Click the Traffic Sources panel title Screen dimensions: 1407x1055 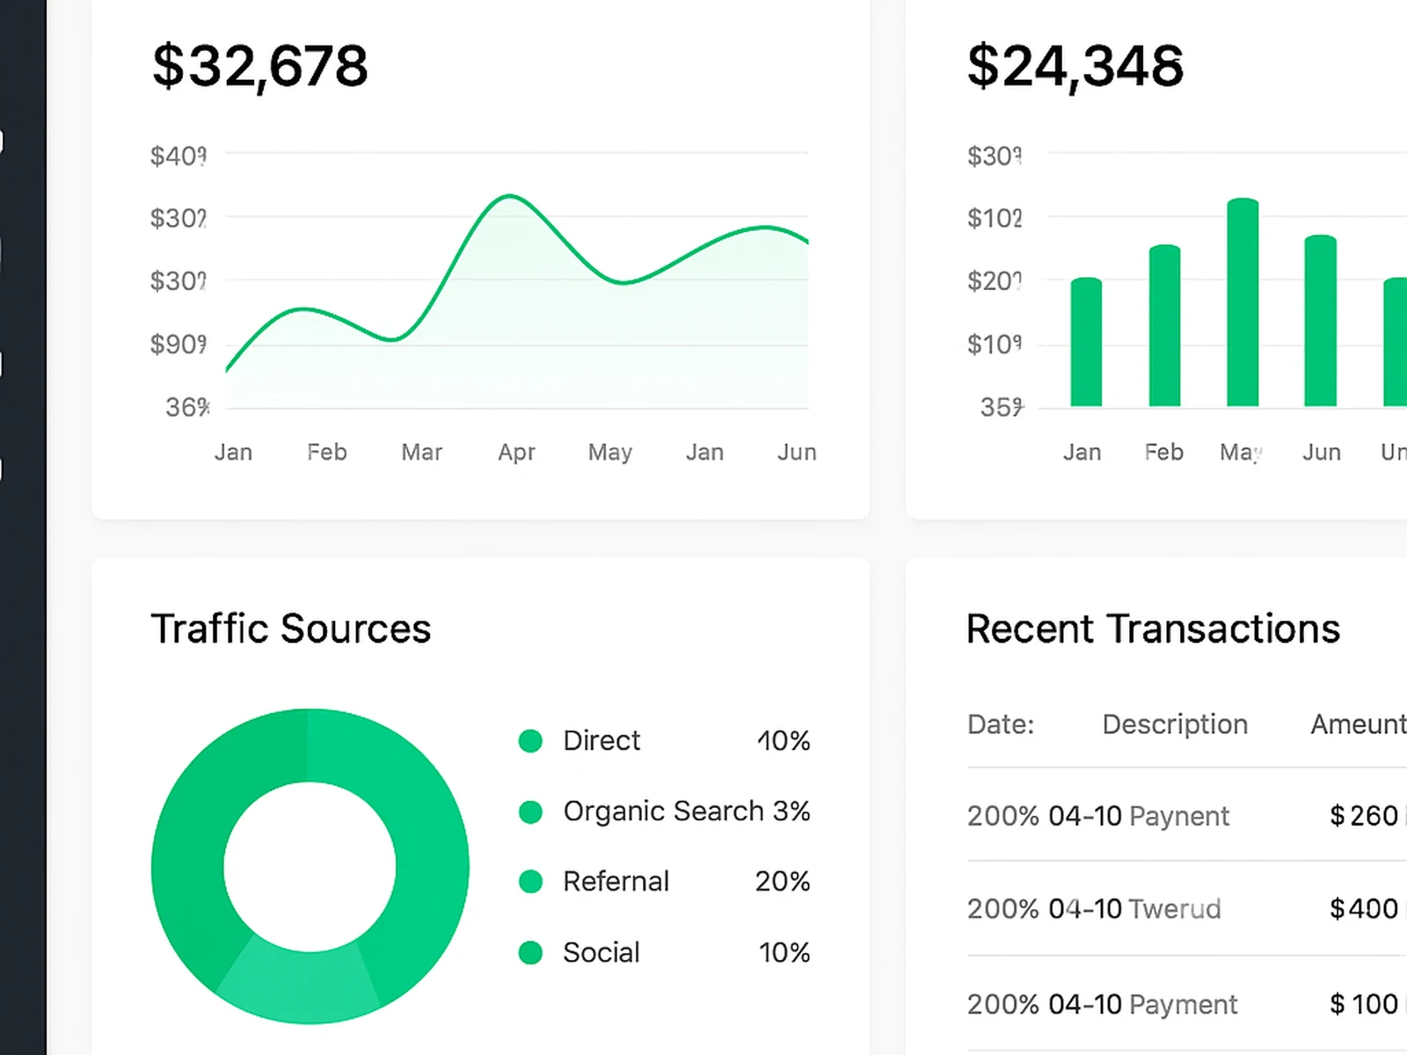pyautogui.click(x=291, y=628)
